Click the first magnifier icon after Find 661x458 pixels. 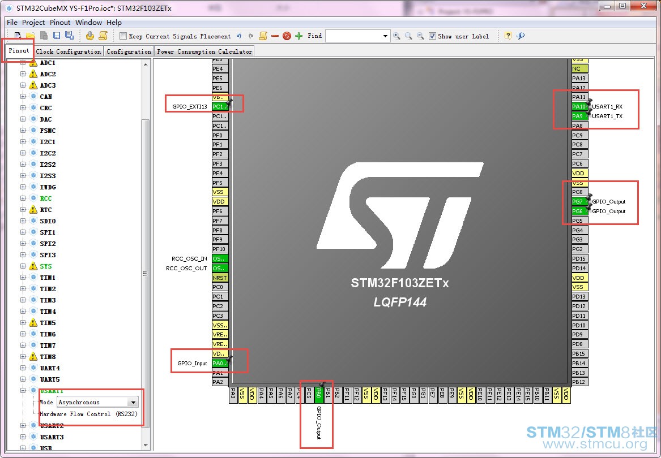point(396,36)
